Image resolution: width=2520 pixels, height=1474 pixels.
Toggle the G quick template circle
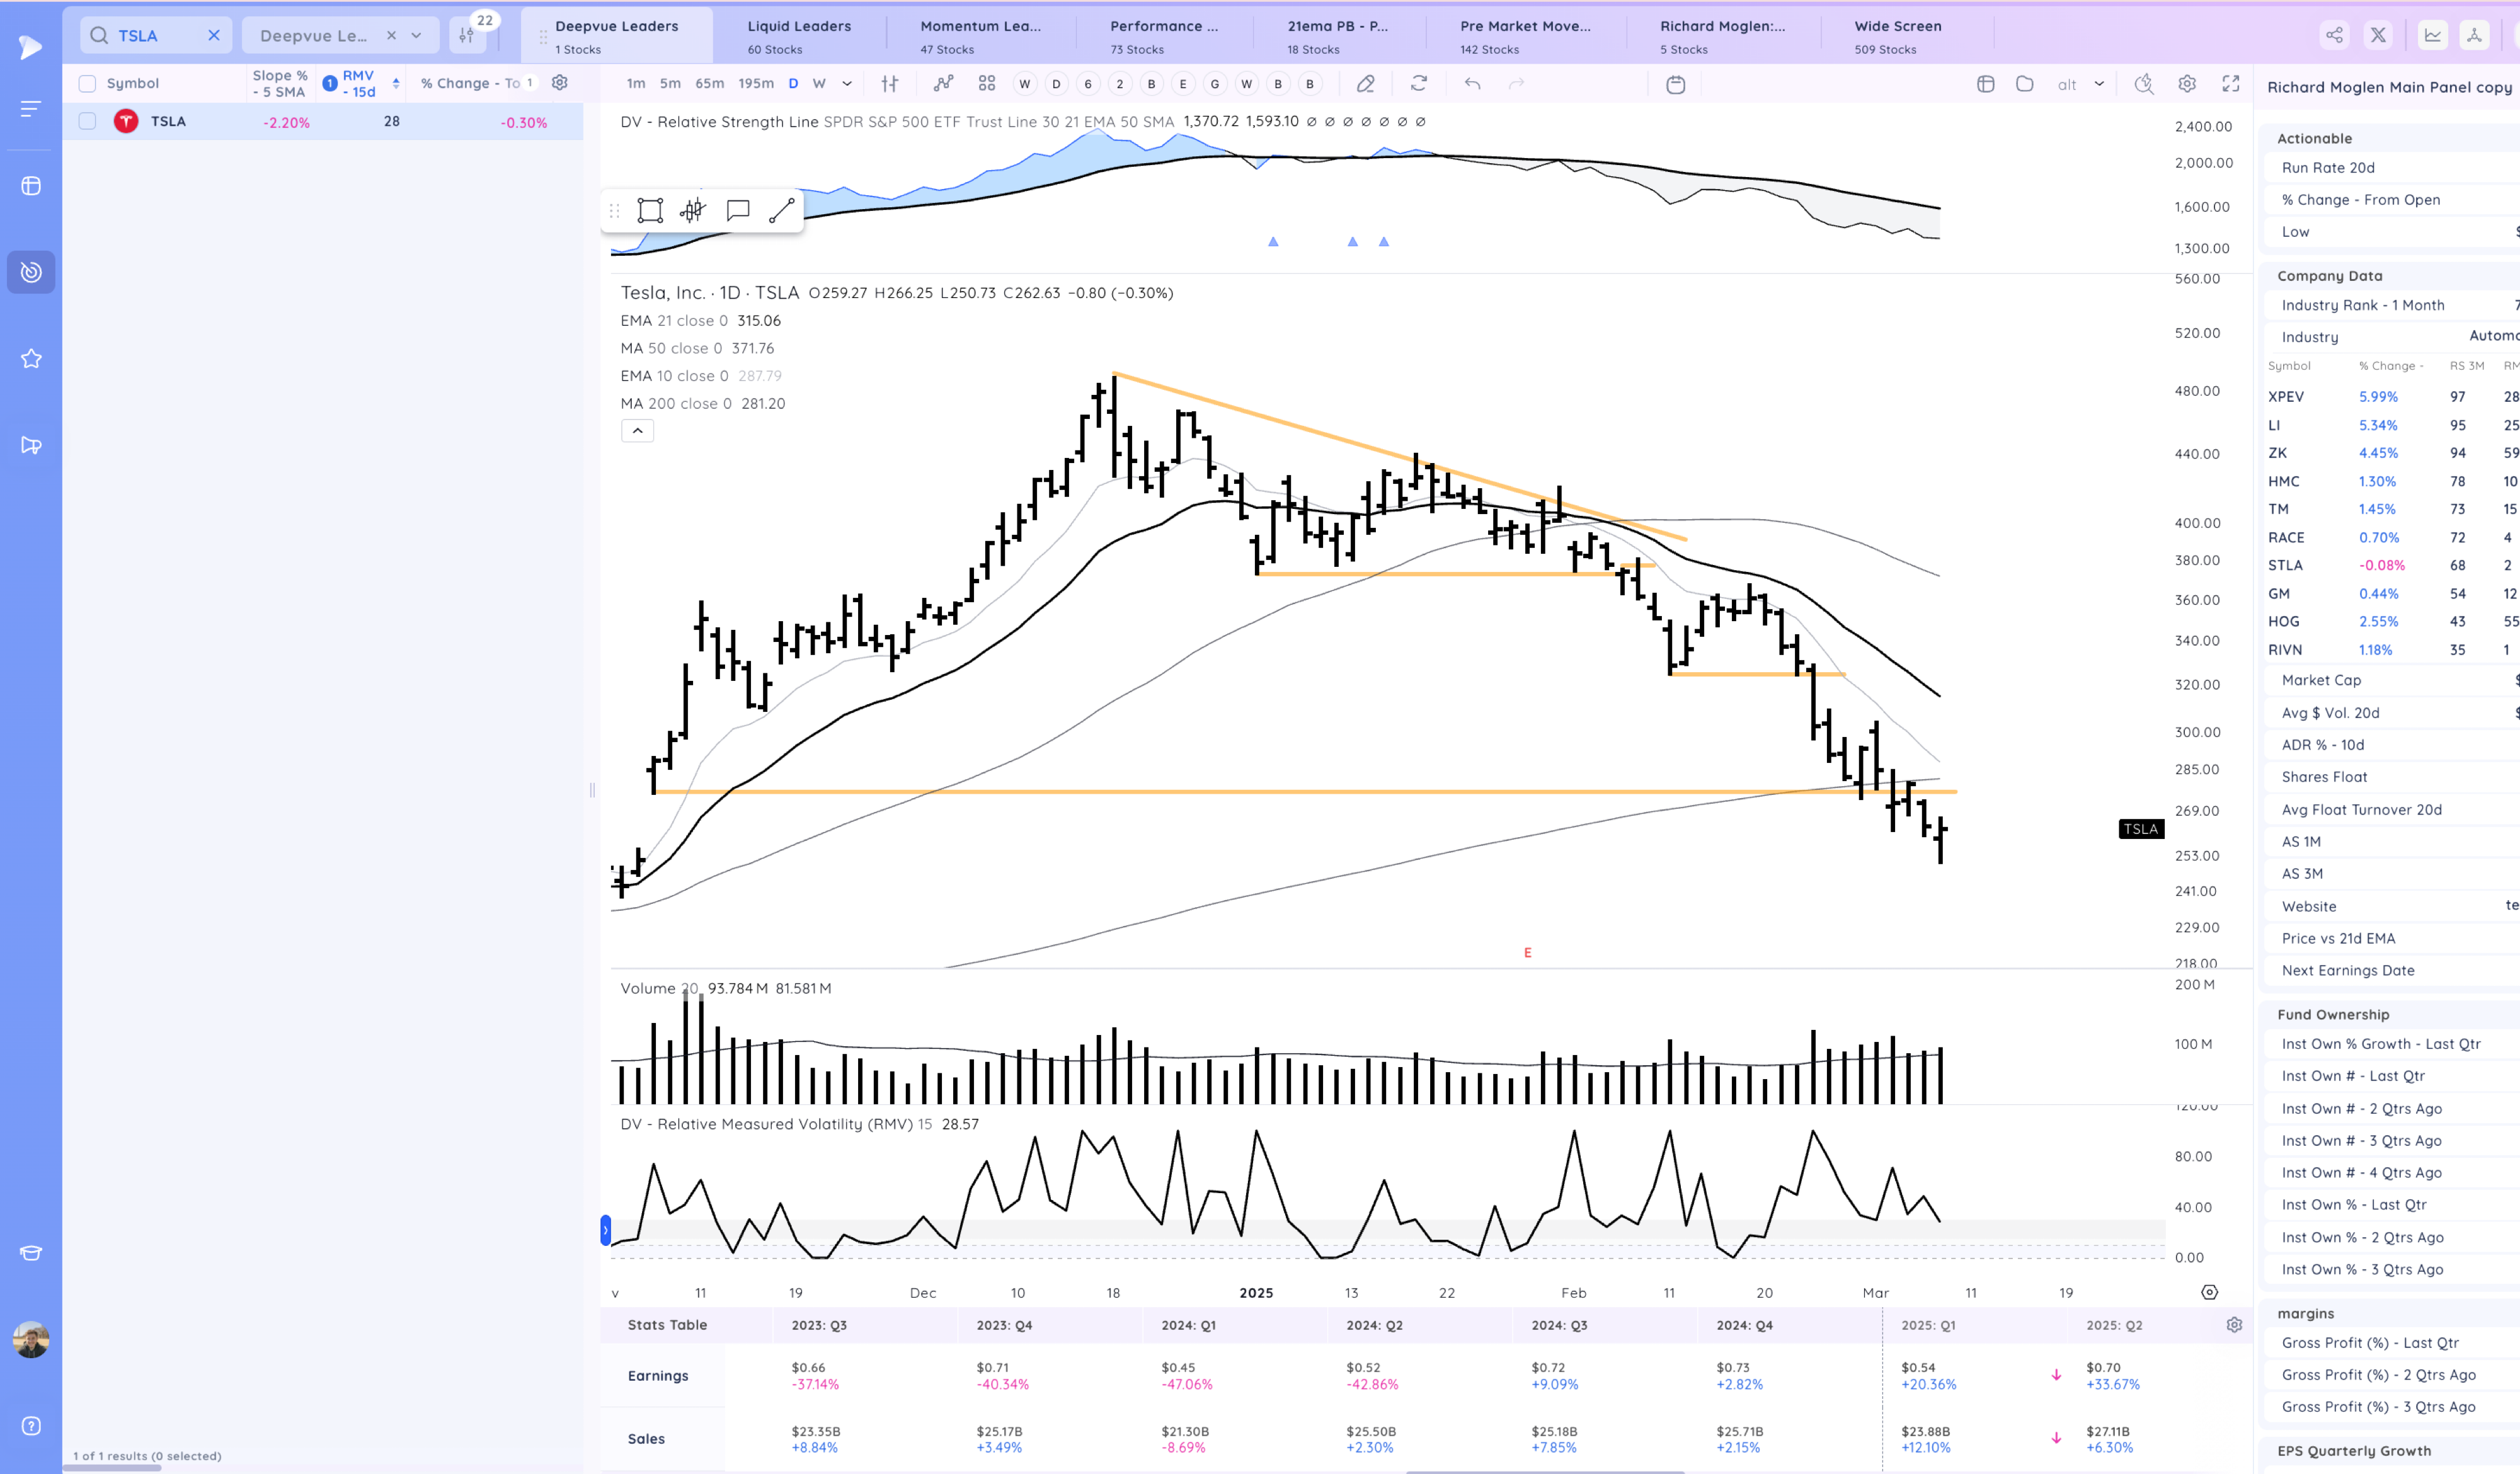point(1215,84)
